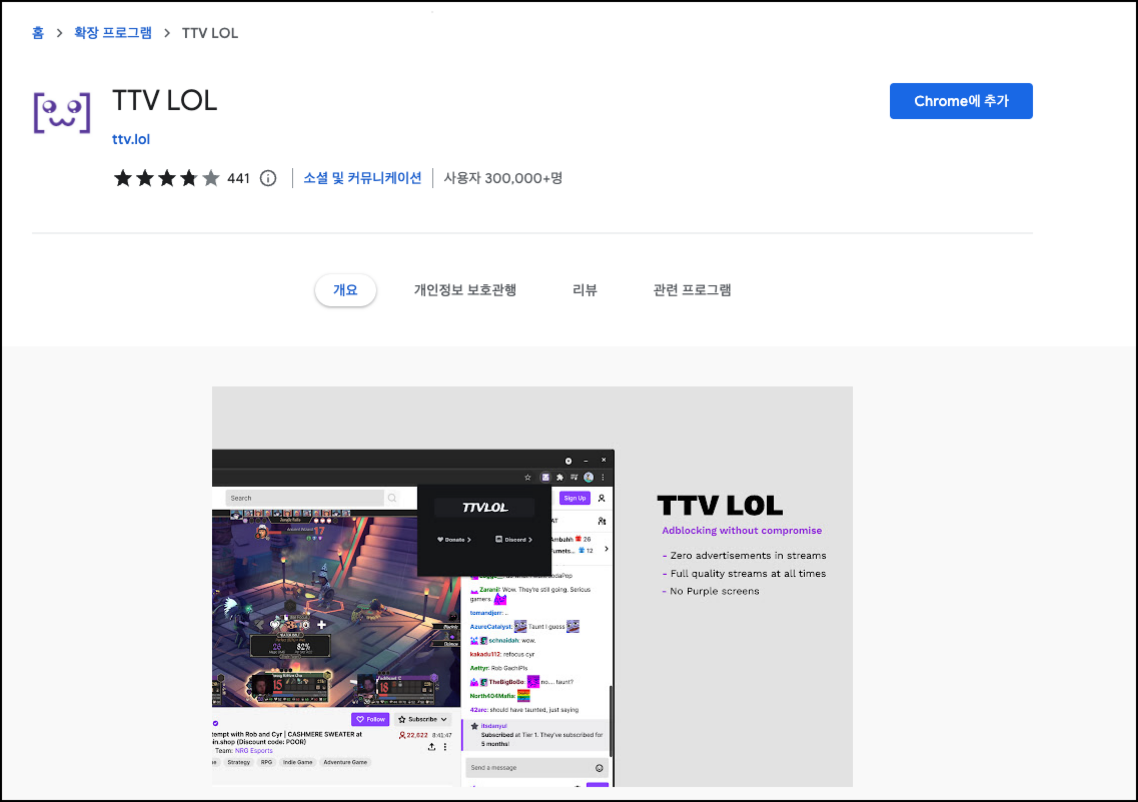Click the Donate heart in the TTV LOL popup

tap(439, 539)
